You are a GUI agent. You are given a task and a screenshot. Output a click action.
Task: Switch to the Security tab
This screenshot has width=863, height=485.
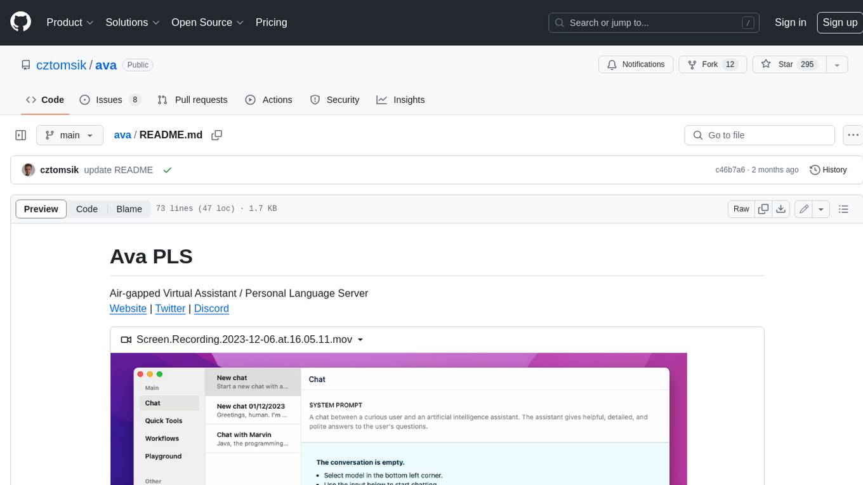click(334, 100)
